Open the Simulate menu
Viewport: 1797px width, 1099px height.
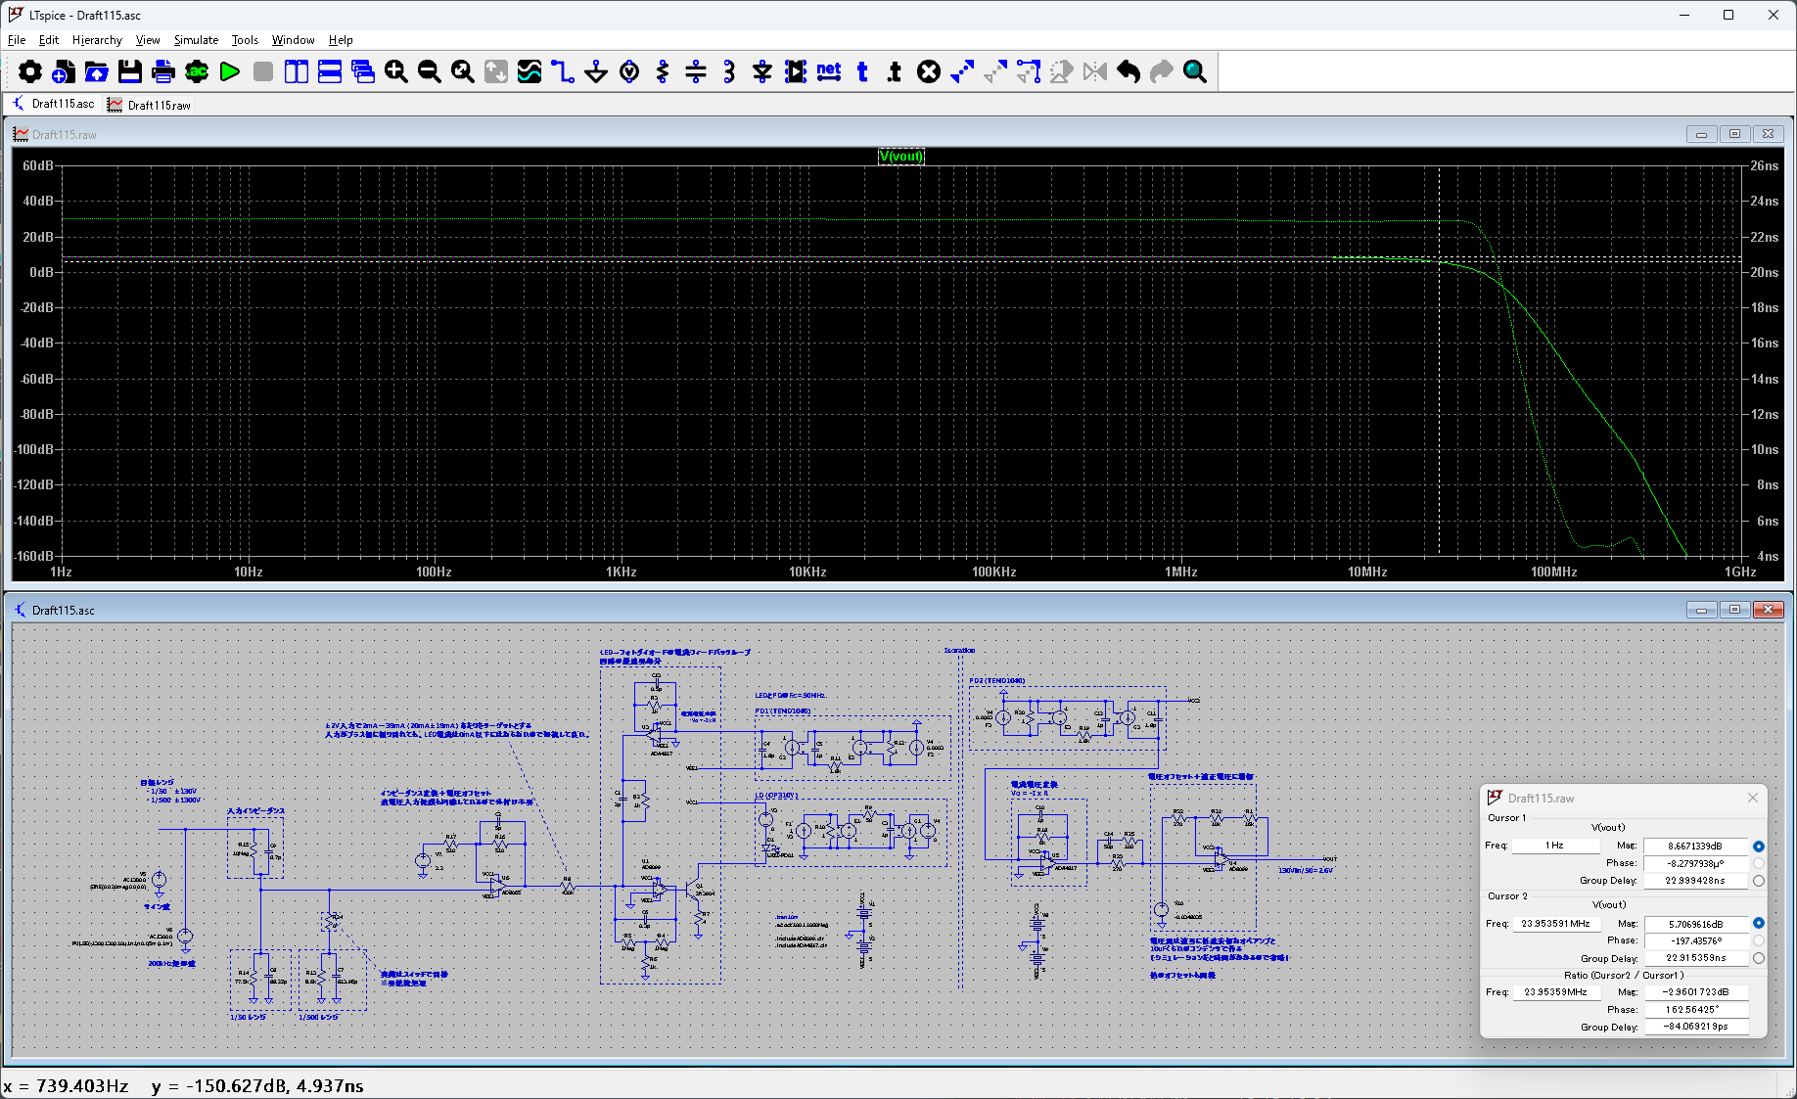(x=196, y=40)
